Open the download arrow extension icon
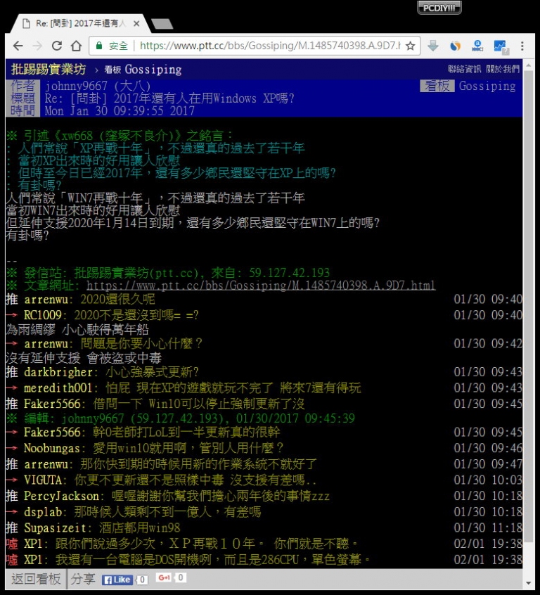The image size is (540, 595). (x=433, y=46)
